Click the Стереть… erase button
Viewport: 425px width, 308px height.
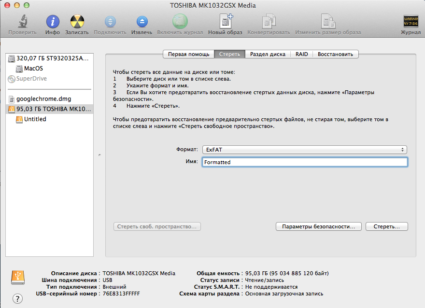click(386, 226)
